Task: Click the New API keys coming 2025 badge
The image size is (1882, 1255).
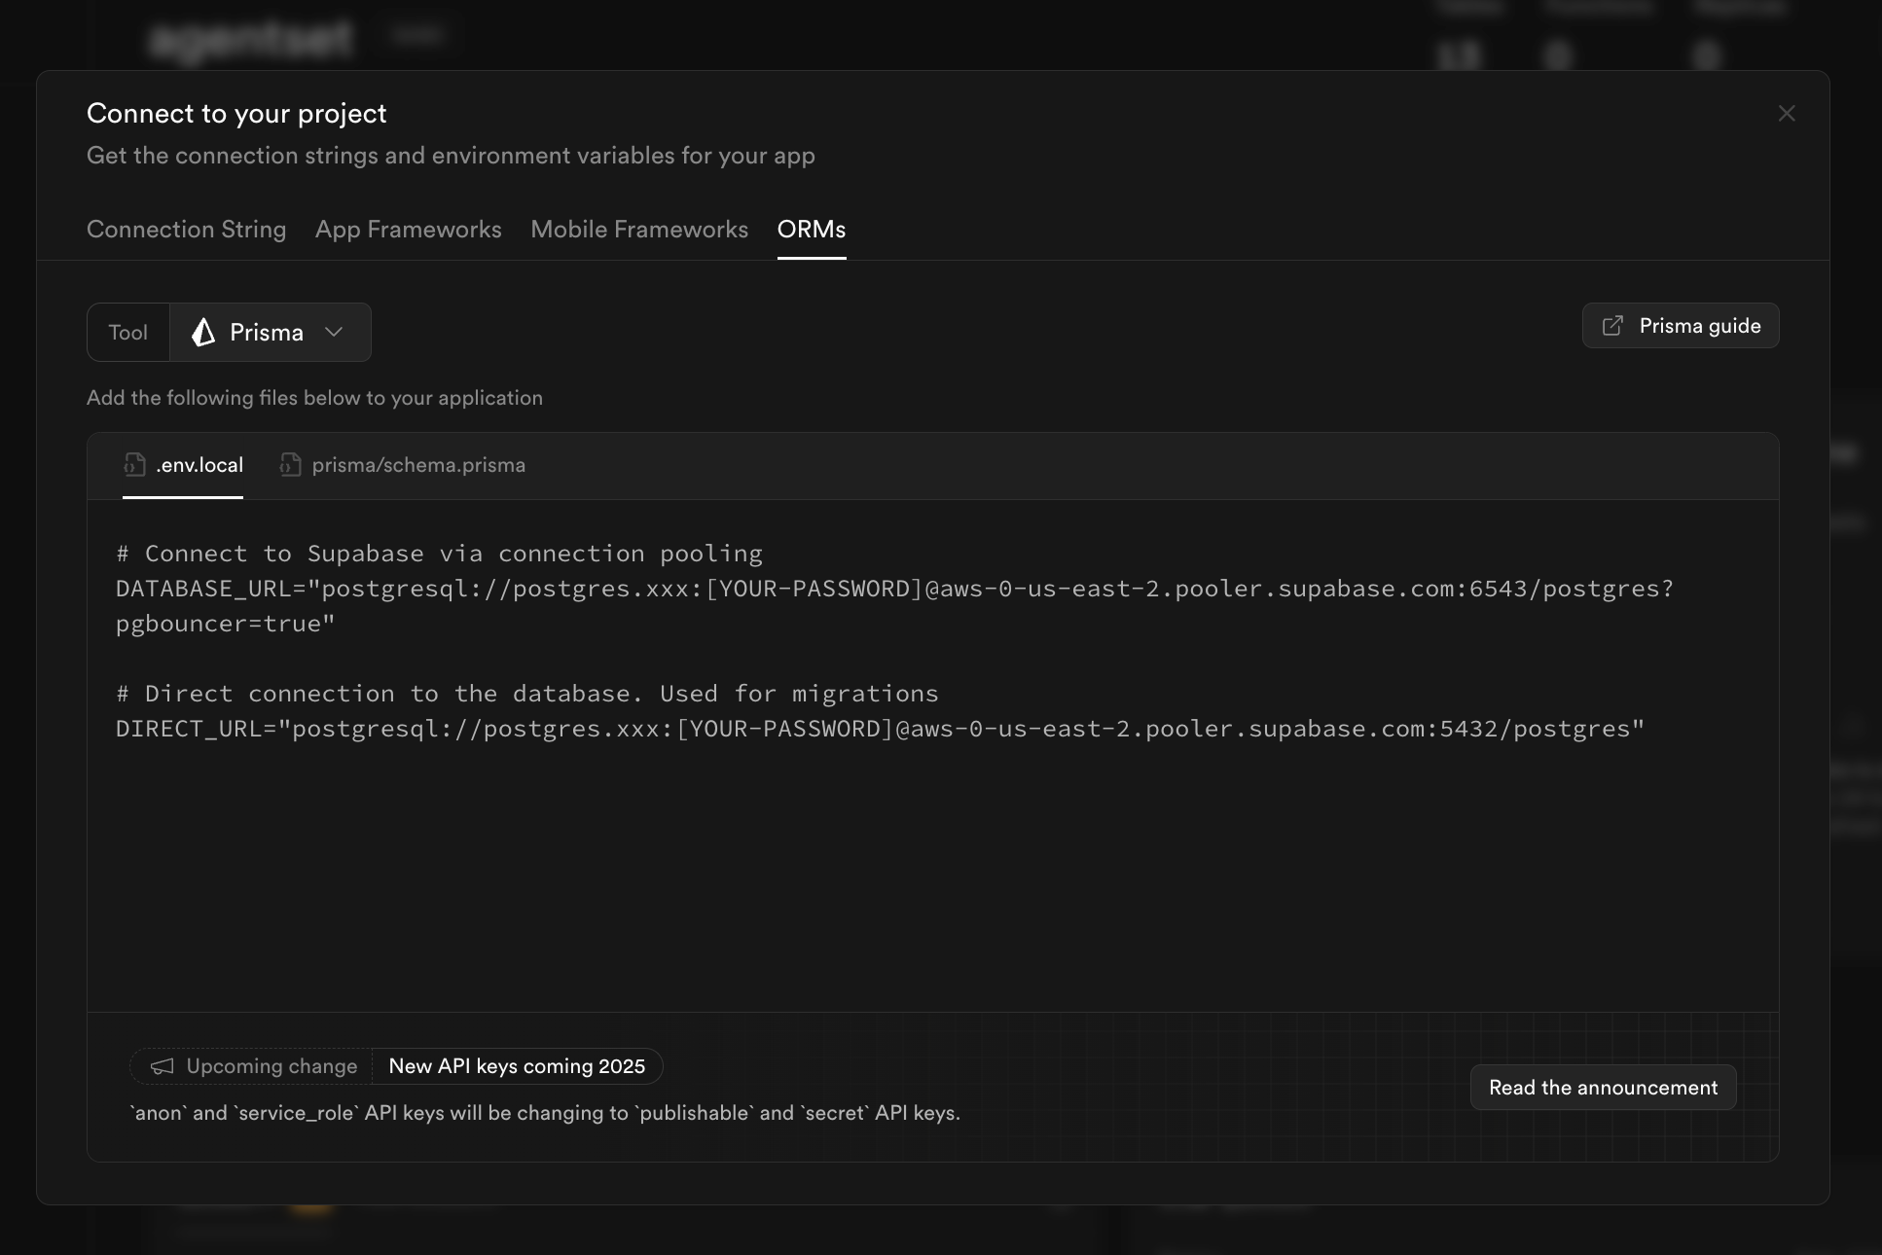Action: point(517,1066)
